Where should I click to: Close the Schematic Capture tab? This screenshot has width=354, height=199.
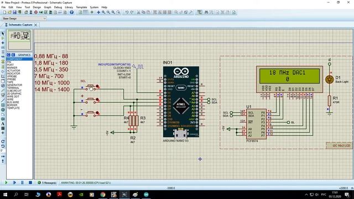(35, 25)
